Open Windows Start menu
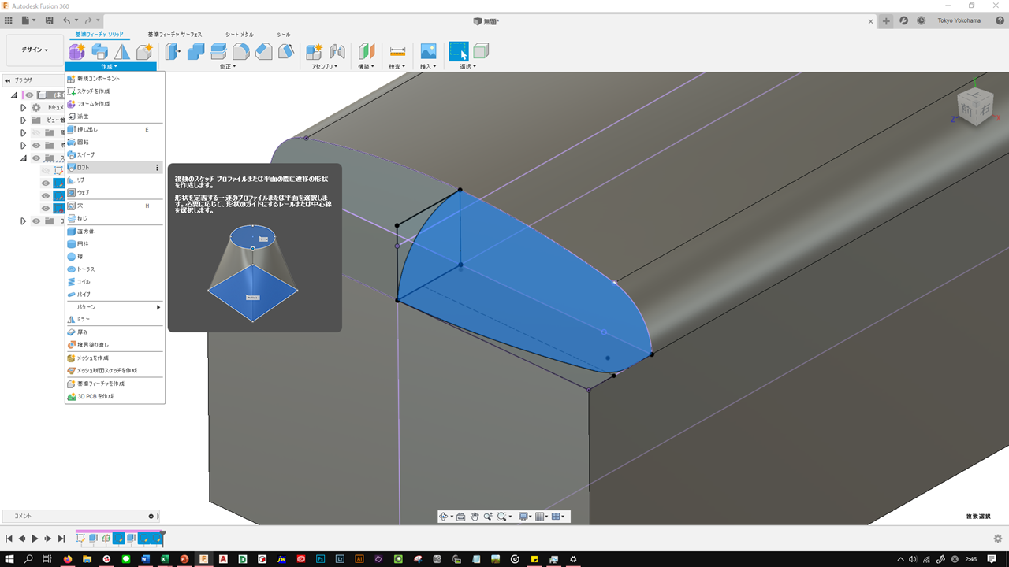Viewport: 1009px width, 567px height. pos(9,559)
